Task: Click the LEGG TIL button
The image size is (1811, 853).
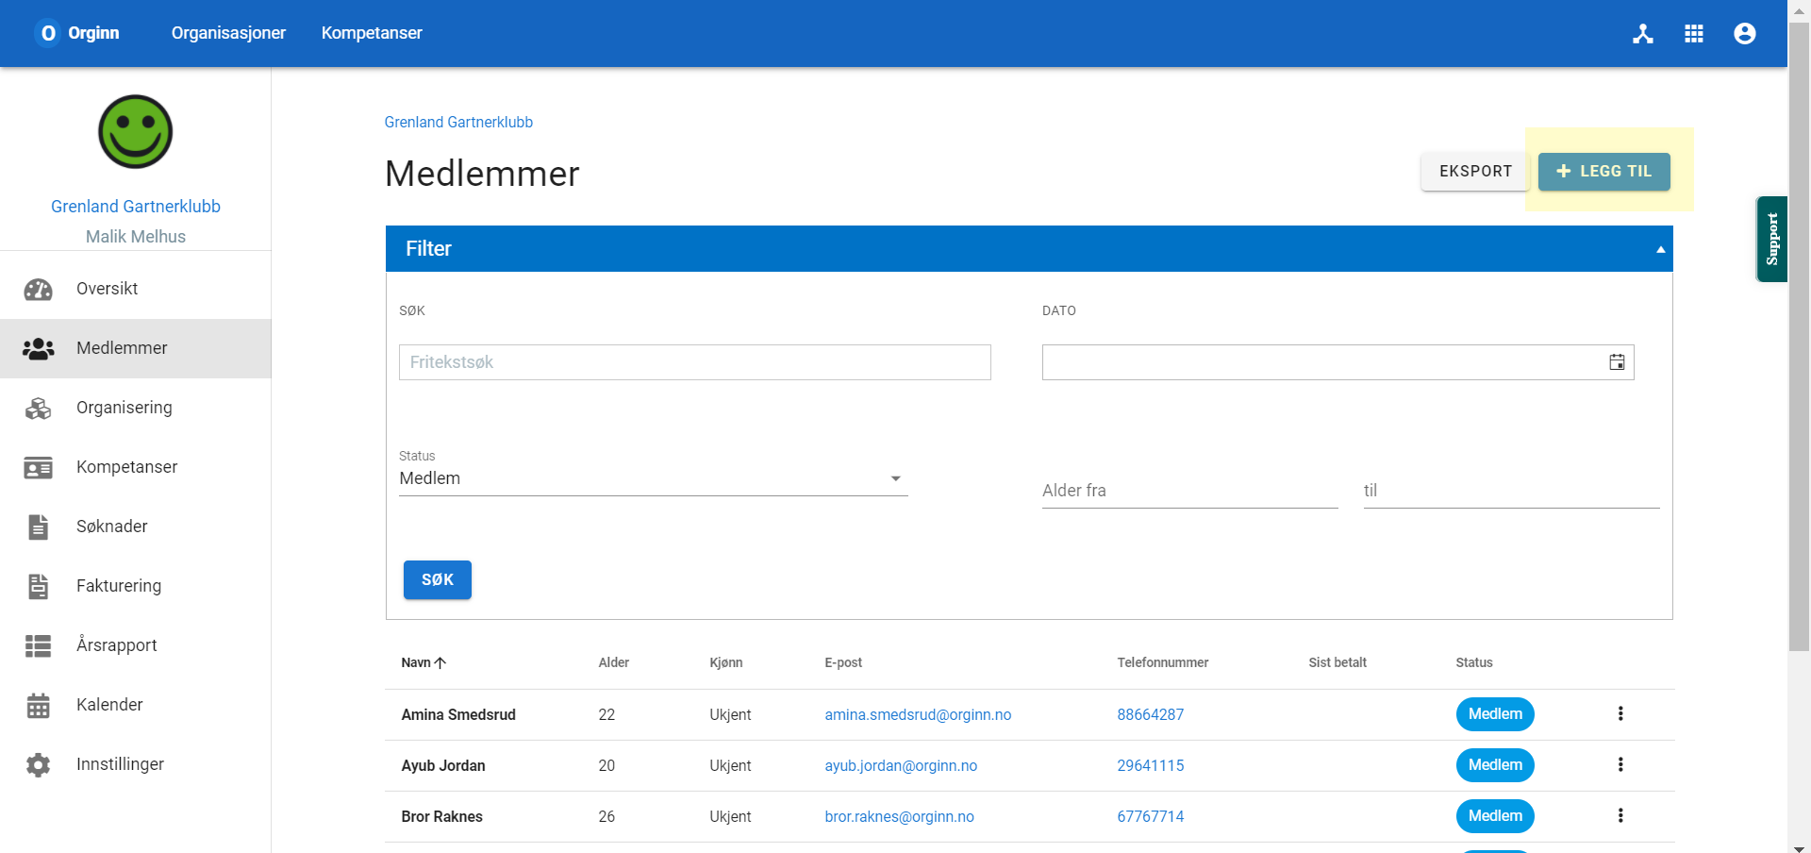Action: (1603, 172)
